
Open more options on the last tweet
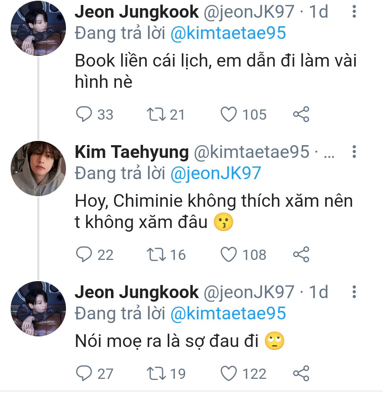pos(354,292)
